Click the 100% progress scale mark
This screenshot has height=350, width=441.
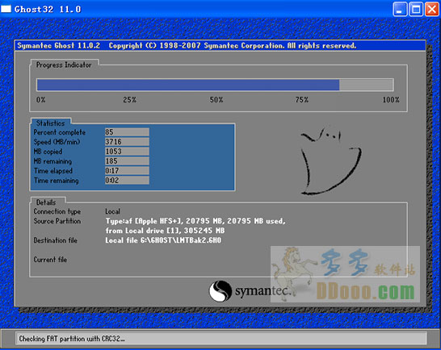pyautogui.click(x=391, y=100)
